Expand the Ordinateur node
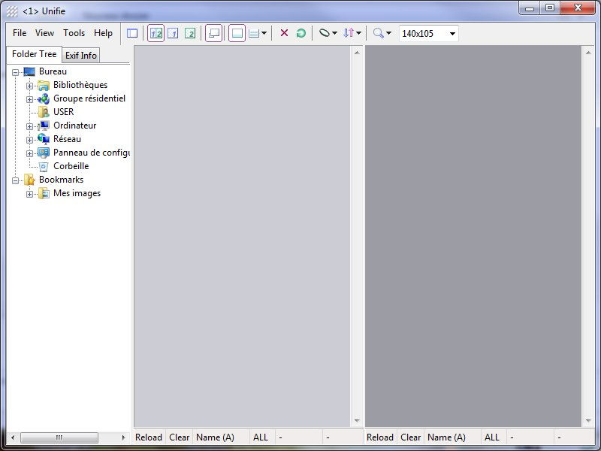Screen dimensions: 601x451 [29, 126]
